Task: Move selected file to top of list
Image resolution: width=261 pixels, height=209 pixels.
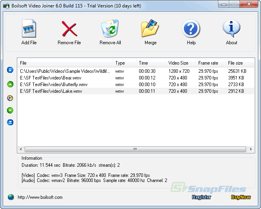Action: click(10, 70)
